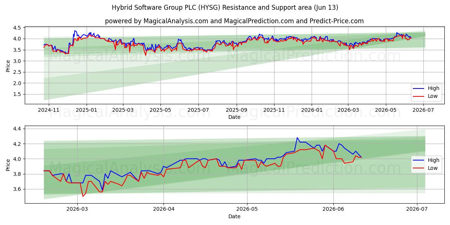The image size is (450, 225).
Task: Click the '2024-11' x-axis label in top chart
Action: [49, 110]
